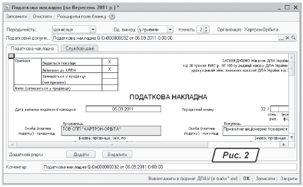This screenshot has height=187, width=303.
Task: Click the application icon in title bar
Action: coord(7,7)
